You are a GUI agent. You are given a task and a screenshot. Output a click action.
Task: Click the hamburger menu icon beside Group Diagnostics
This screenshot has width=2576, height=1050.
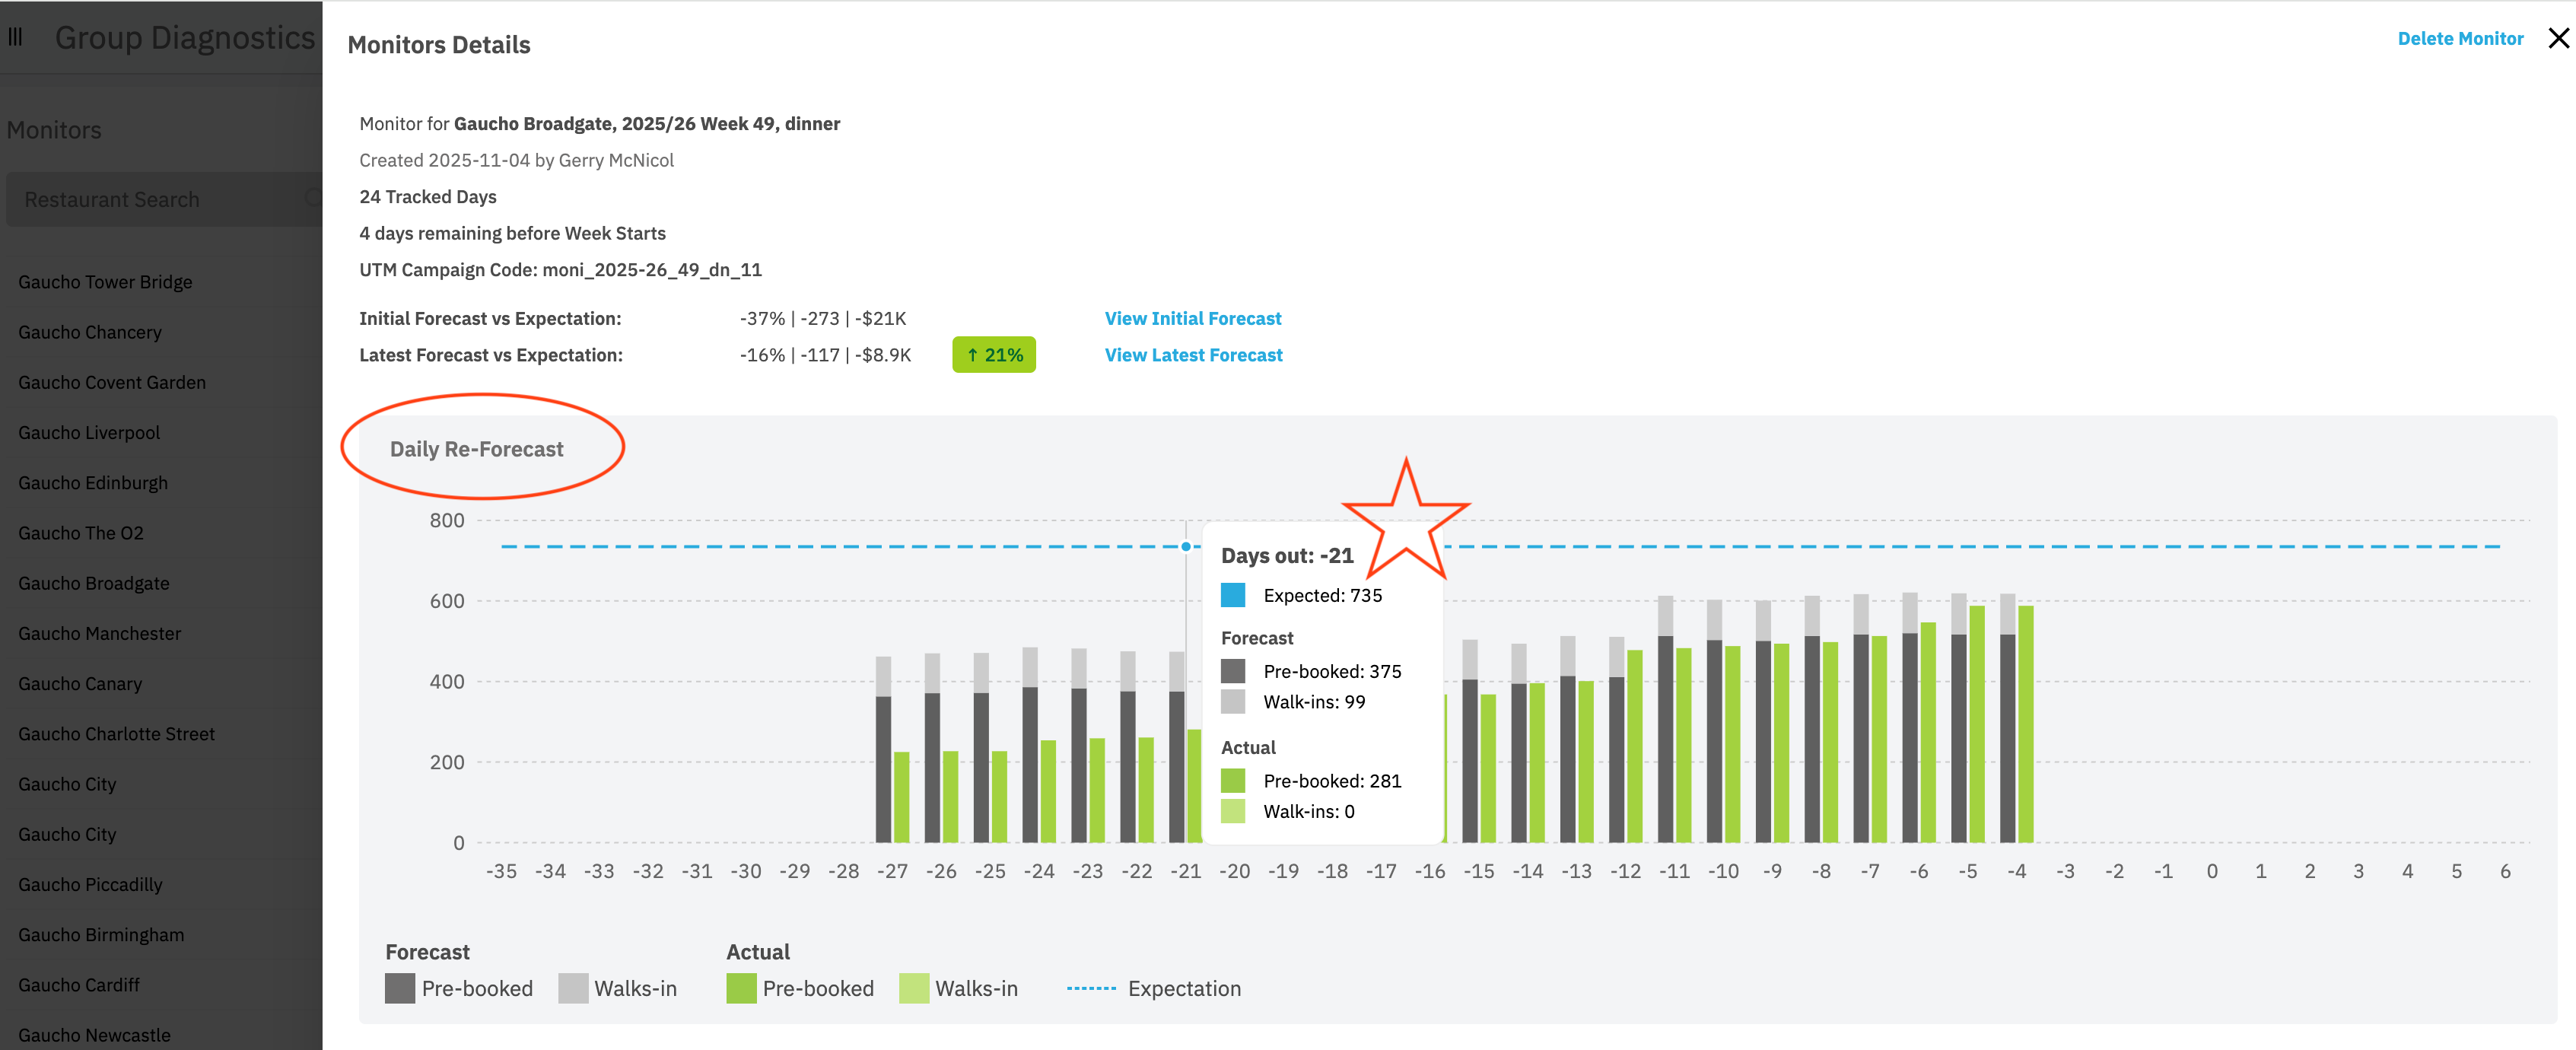15,37
